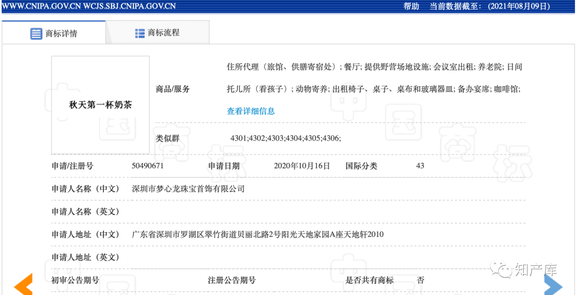Open the 商标详情 tab
Viewport: 576px width, 295px height.
[x=54, y=32]
